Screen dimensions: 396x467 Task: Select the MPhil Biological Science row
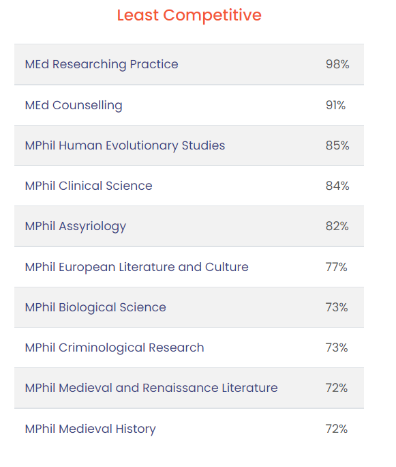(x=189, y=307)
